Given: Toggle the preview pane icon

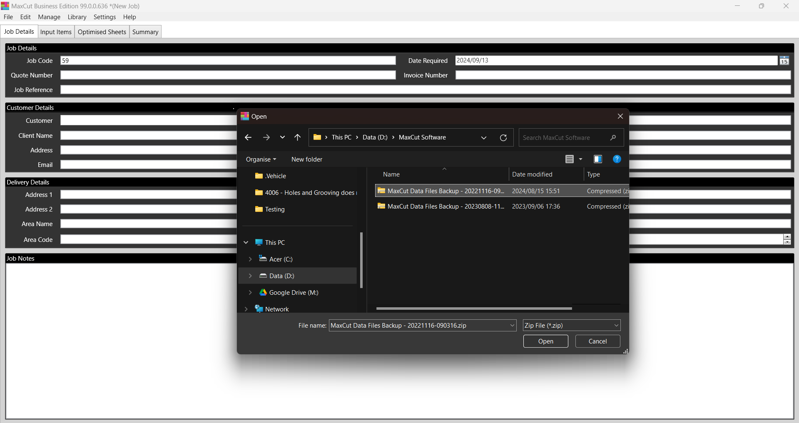Looking at the screenshot, I should pos(597,159).
